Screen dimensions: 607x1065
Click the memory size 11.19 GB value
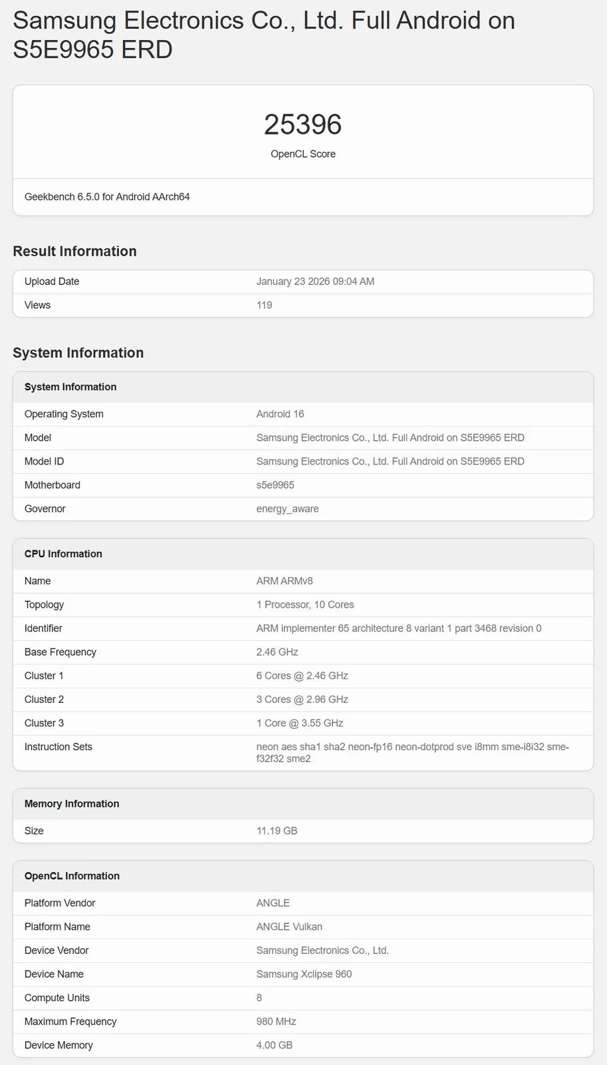point(277,831)
